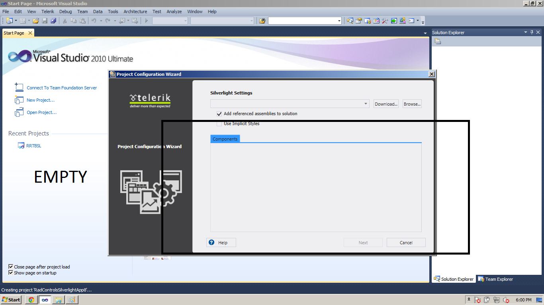Click the Paste clipboard icon
Image resolution: width=544 pixels, height=305 pixels.
point(82,21)
